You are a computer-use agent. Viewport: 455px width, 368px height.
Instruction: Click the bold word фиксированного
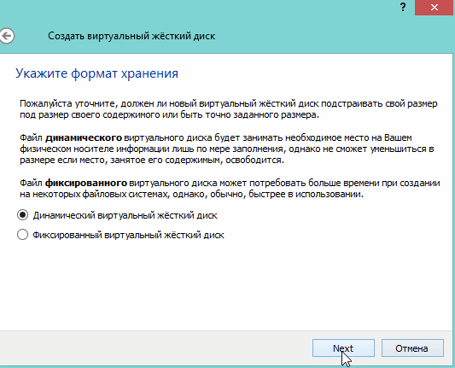86,183
